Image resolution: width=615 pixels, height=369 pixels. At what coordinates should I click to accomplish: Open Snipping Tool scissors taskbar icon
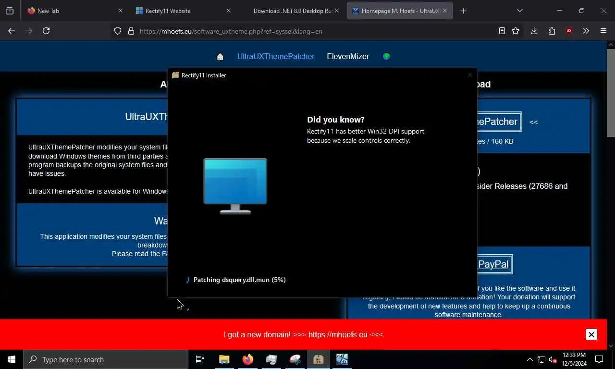pyautogui.click(x=295, y=359)
